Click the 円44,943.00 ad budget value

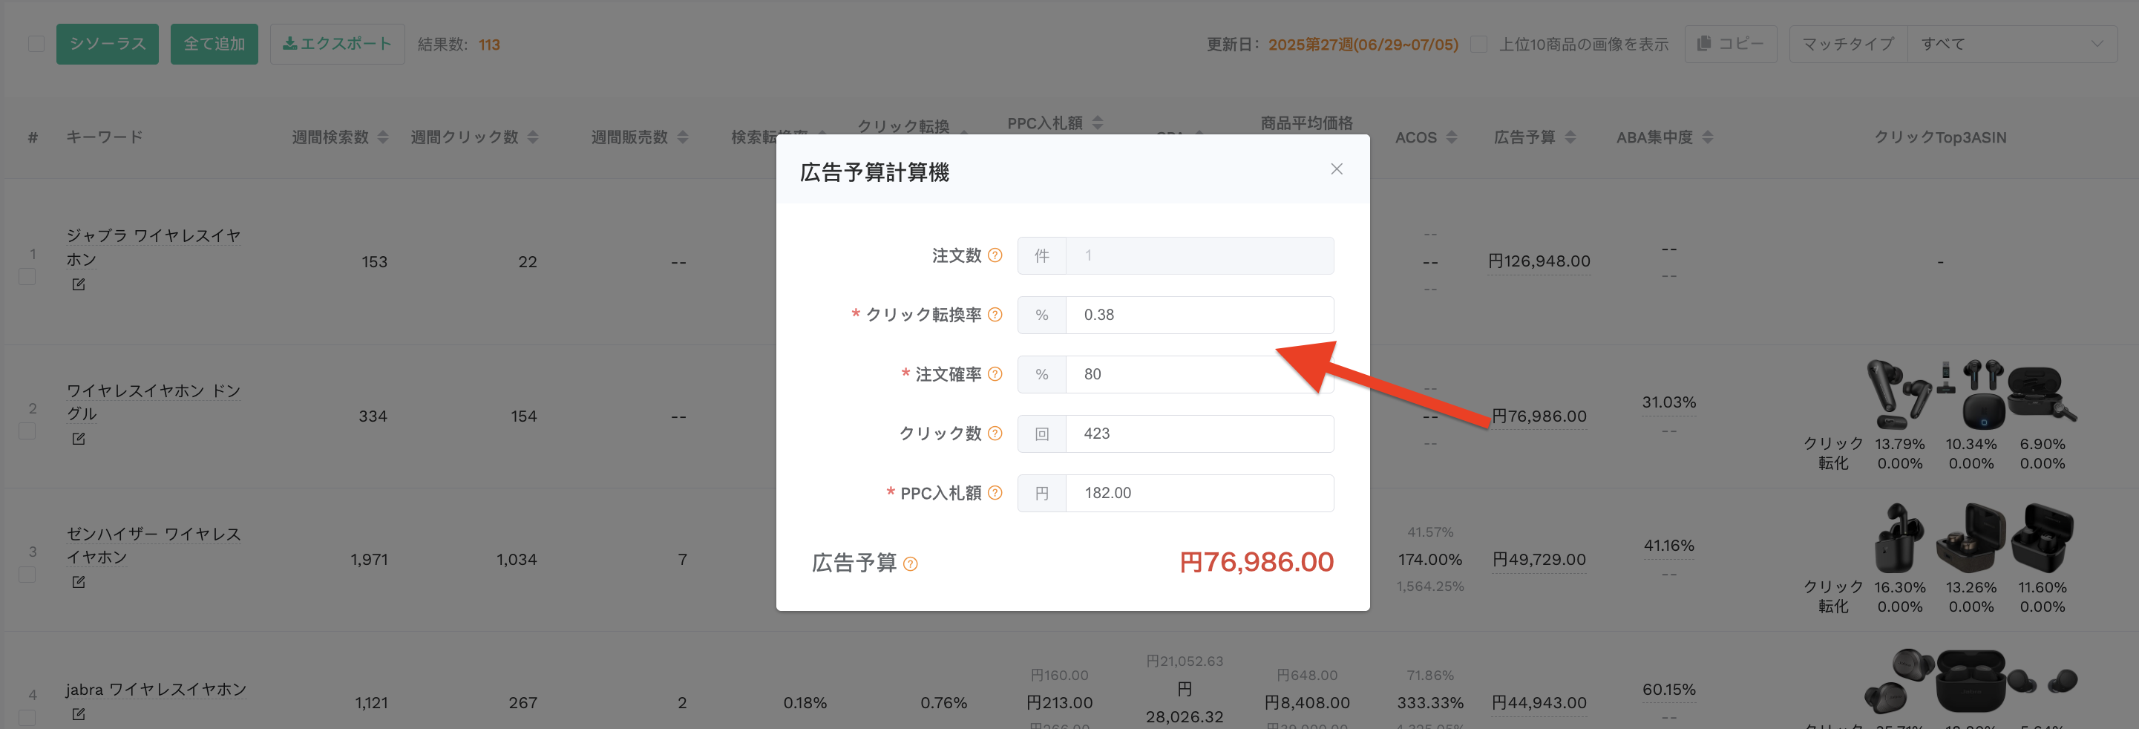pyautogui.click(x=1539, y=703)
